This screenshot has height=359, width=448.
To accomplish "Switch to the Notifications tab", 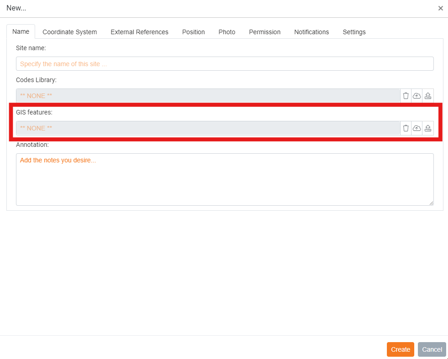I will click(x=312, y=32).
